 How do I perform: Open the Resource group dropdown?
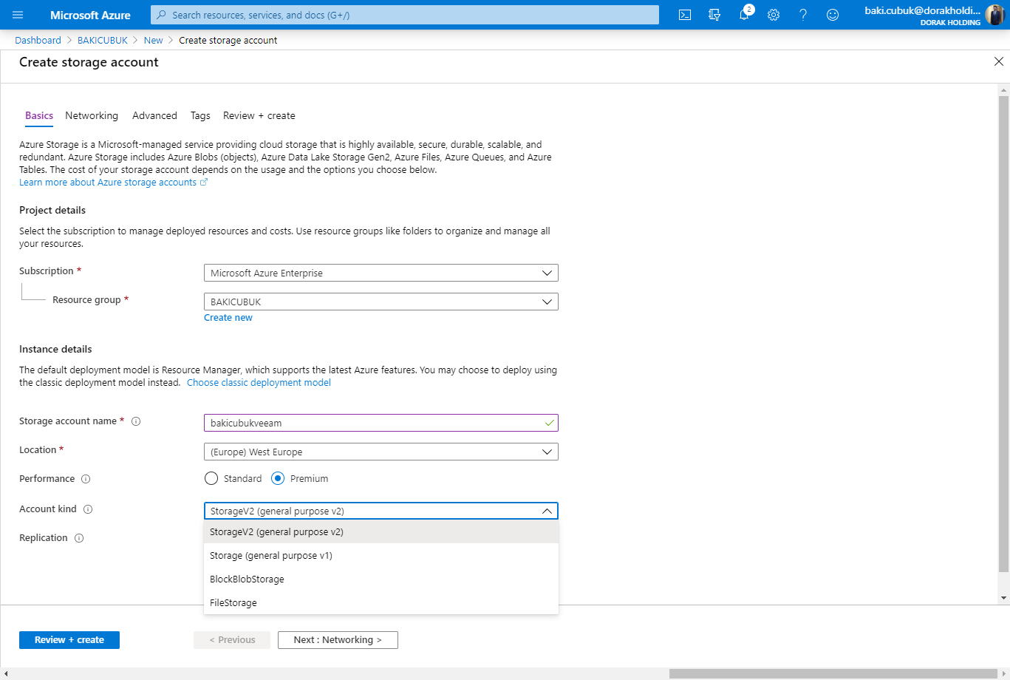[x=381, y=302]
